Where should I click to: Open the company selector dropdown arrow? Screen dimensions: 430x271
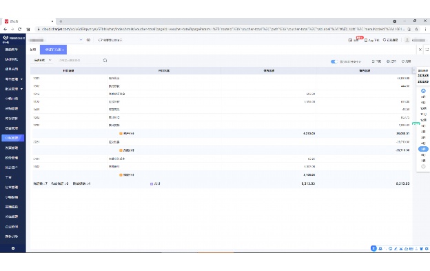click(81, 40)
